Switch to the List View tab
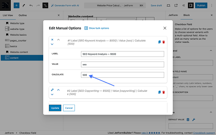 click(8, 15)
